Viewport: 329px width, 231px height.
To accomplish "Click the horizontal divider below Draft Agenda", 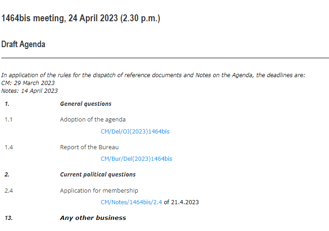I will click(x=164, y=58).
